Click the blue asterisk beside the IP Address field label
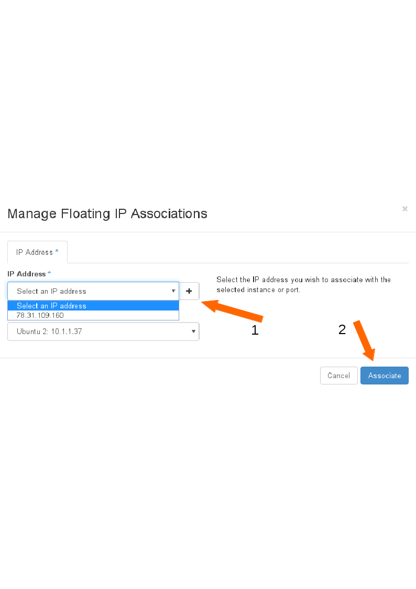 pyautogui.click(x=49, y=273)
